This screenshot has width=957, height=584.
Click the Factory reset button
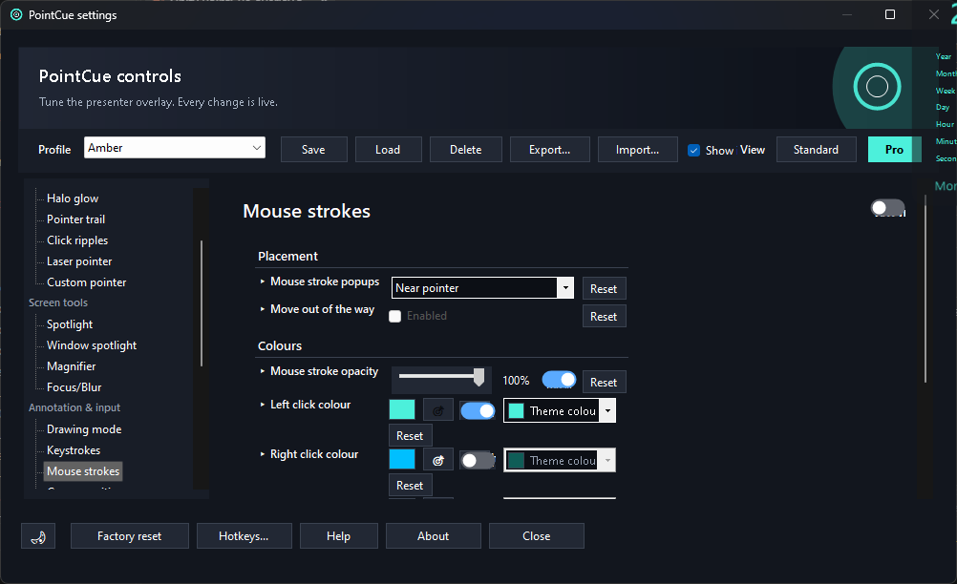(x=129, y=536)
